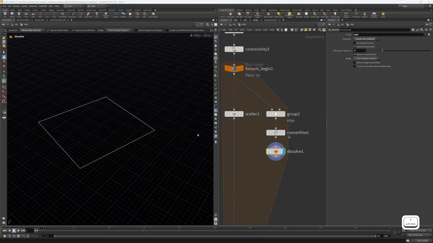Uncheck Remove Inline Points in parameters
433x243 pixels.
(x=354, y=47)
